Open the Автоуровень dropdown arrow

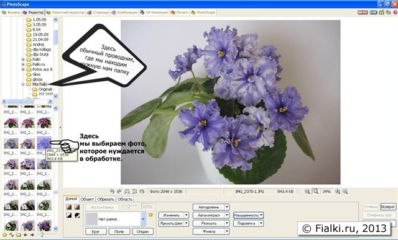227,207
